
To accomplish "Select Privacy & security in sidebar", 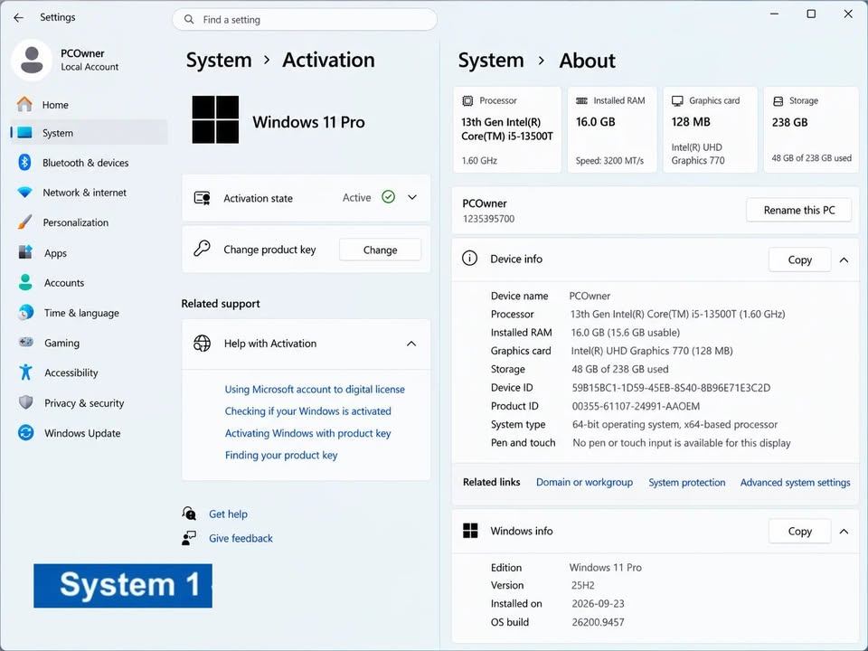I will pos(90,403).
